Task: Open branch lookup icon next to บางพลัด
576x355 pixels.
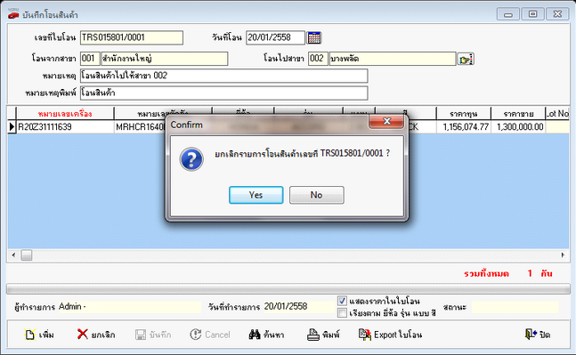Action: pyautogui.click(x=466, y=59)
